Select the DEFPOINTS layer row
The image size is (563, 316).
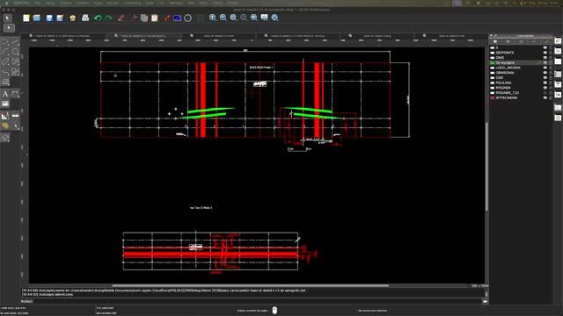pyautogui.click(x=522, y=53)
